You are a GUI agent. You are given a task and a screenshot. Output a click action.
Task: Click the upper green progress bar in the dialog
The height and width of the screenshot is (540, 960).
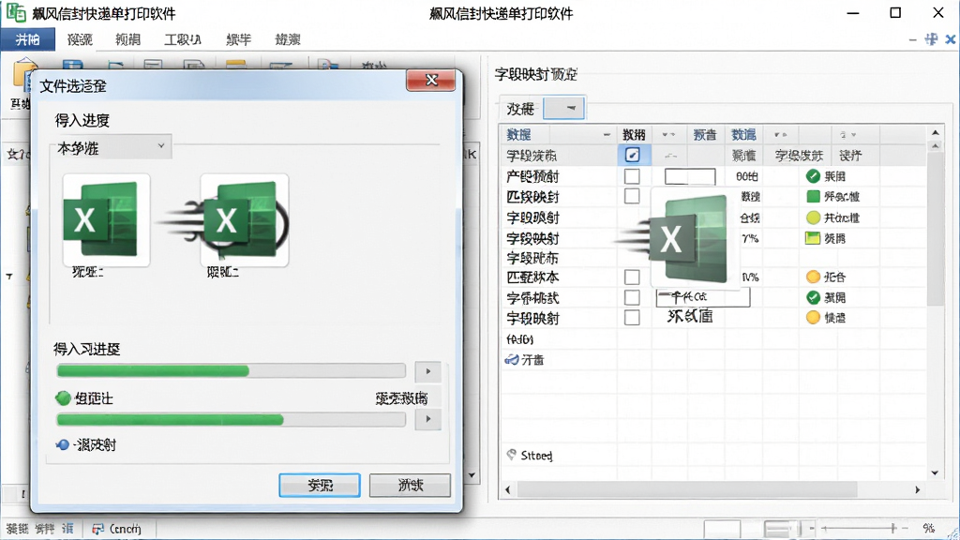231,371
